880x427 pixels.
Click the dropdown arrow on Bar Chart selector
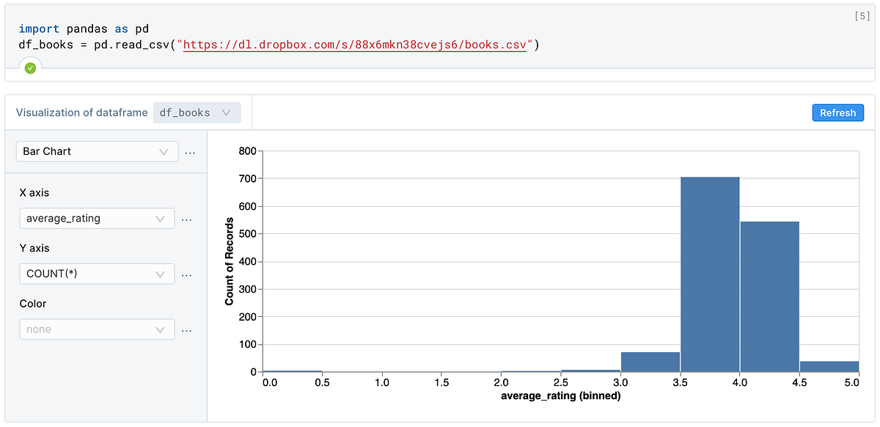[165, 151]
